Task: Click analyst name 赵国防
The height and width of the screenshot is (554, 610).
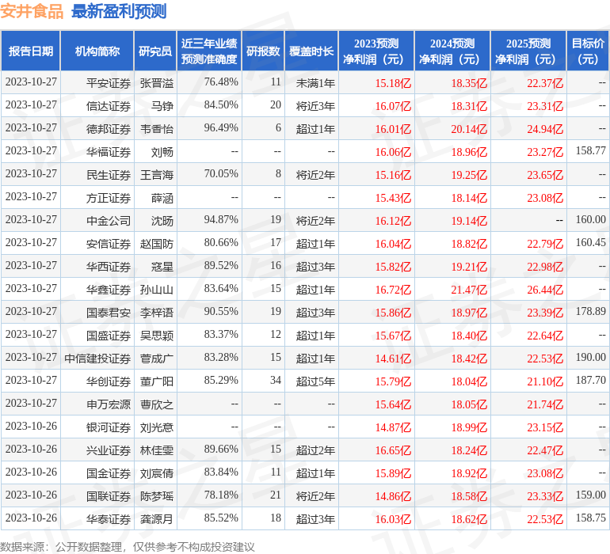Action: [156, 244]
